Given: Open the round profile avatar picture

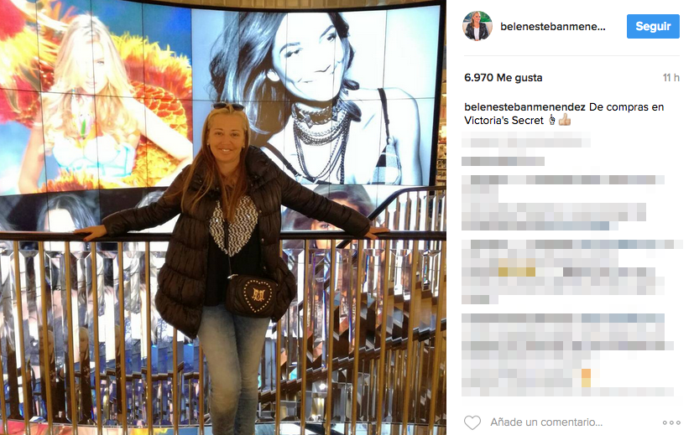Looking at the screenshot, I should click(477, 26).
